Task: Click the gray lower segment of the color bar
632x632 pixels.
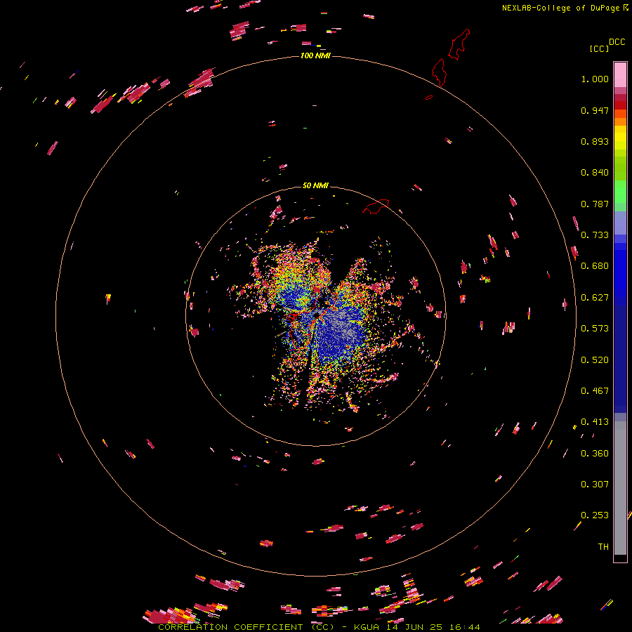Action: tap(620, 488)
